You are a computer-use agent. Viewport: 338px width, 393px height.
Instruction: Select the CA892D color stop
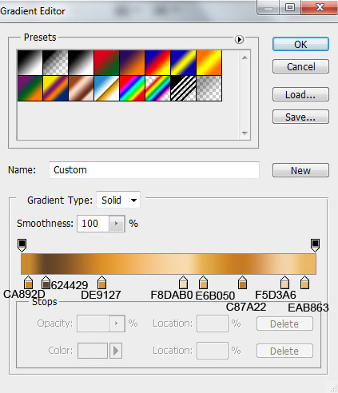click(x=29, y=283)
